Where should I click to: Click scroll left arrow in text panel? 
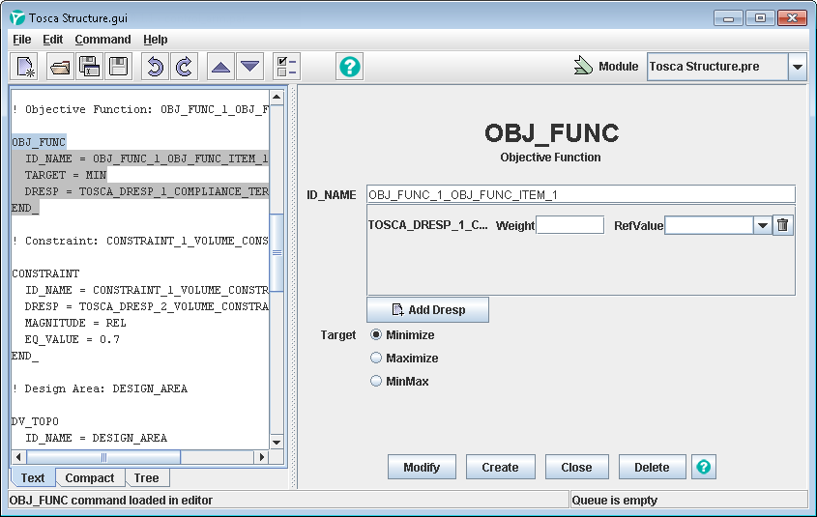18,457
